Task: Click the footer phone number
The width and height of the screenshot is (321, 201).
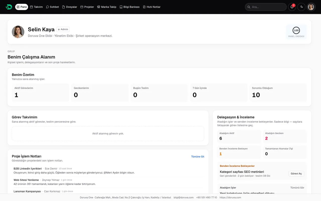Action: tap(207, 197)
